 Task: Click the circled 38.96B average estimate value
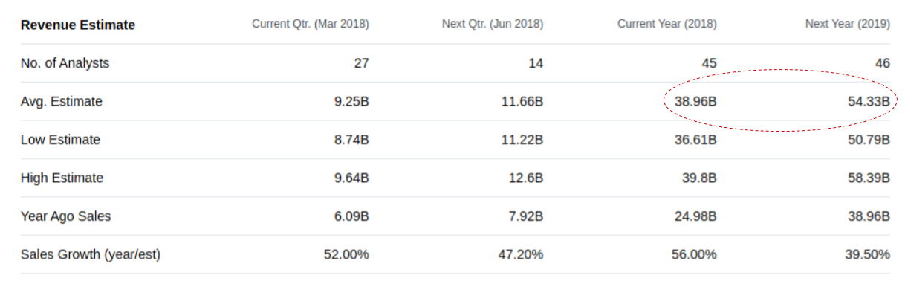(x=695, y=102)
